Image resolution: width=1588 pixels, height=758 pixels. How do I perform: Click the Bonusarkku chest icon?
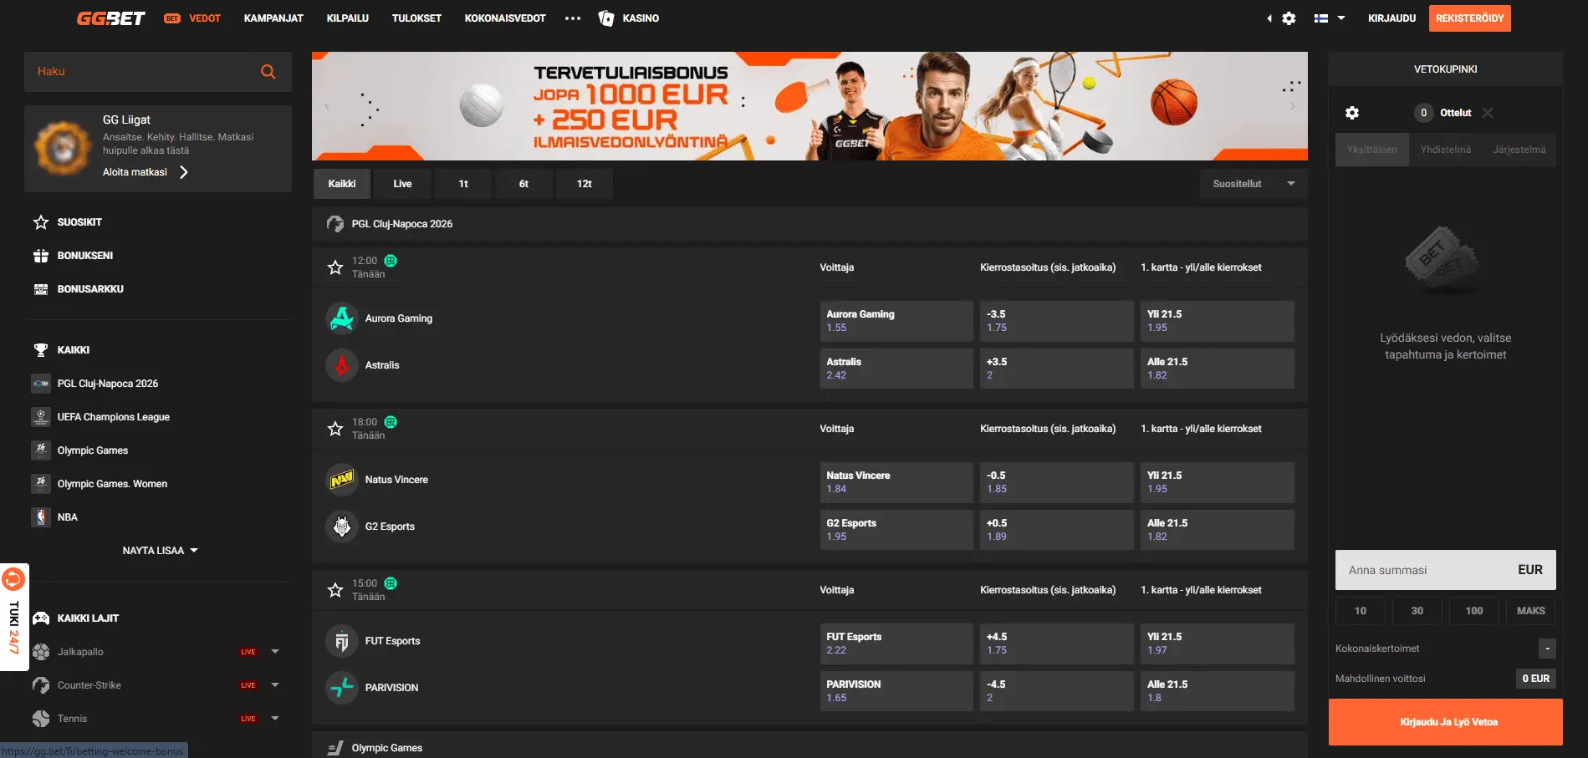point(40,289)
